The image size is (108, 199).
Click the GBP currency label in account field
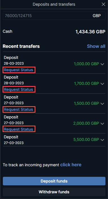click(97, 16)
